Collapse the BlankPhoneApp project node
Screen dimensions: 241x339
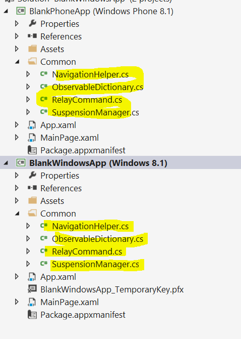pyautogui.click(x=6, y=11)
